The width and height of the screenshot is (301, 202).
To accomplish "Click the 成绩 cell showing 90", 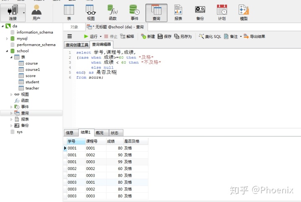I will (x=115, y=155).
